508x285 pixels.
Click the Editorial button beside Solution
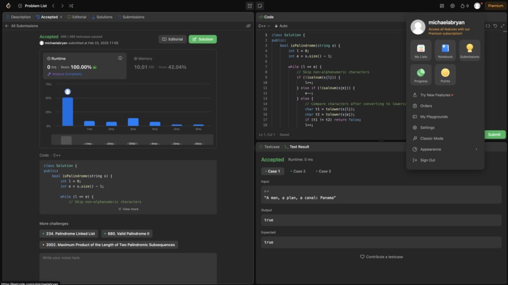172,39
